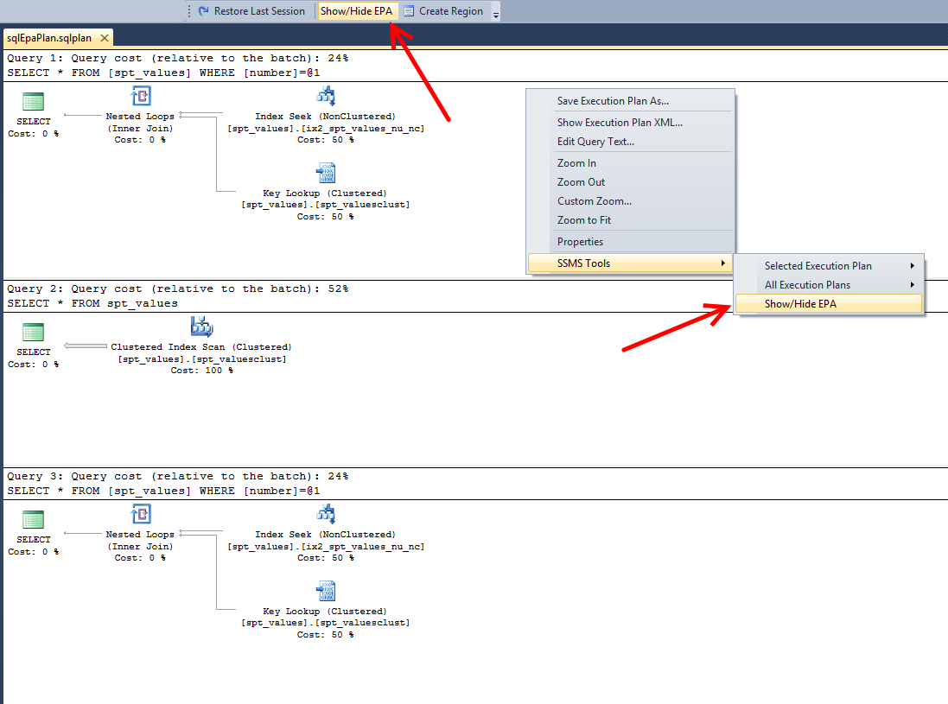
Task: Select the Query 2 SELECT operator icon
Action: coord(34,333)
